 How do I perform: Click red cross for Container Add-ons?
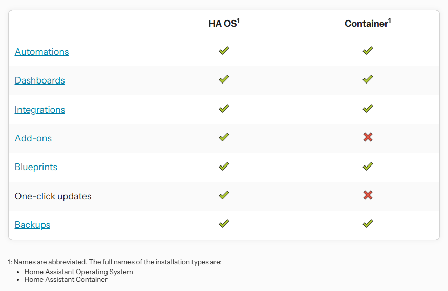[368, 137]
